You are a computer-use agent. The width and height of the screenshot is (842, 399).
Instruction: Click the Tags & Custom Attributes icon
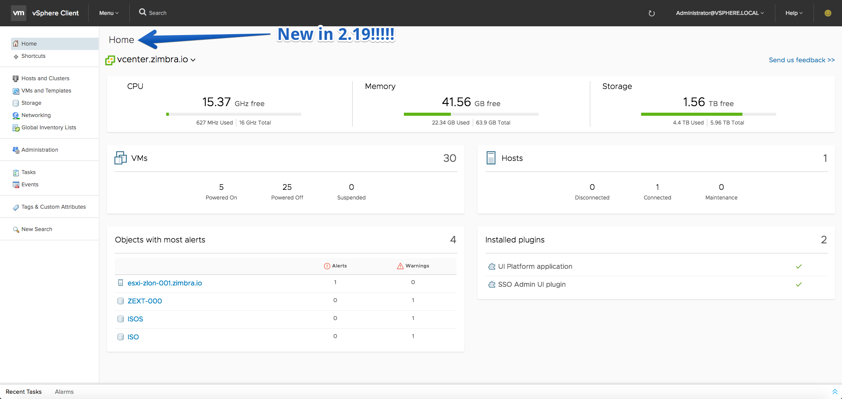(x=16, y=207)
